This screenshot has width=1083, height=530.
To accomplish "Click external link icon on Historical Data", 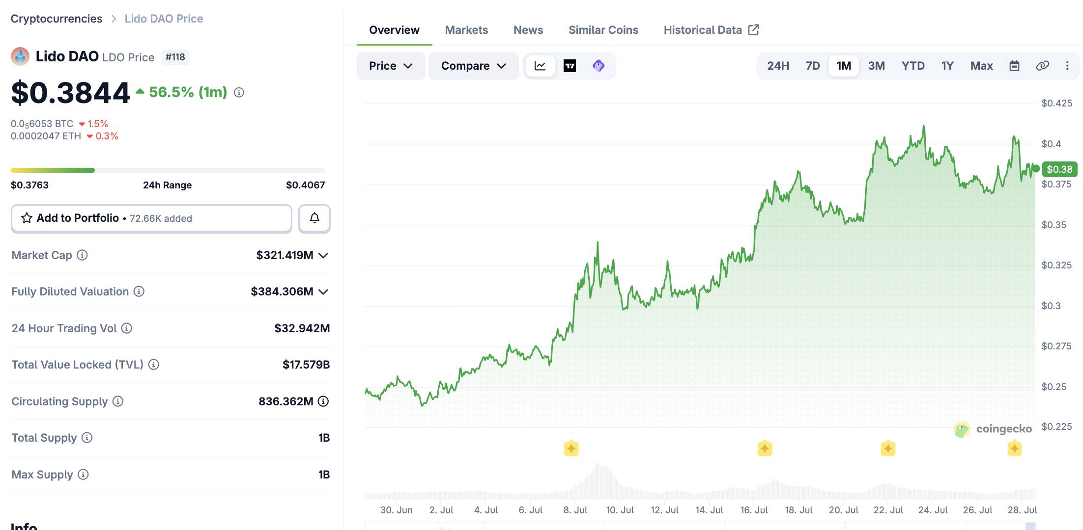I will coord(754,30).
